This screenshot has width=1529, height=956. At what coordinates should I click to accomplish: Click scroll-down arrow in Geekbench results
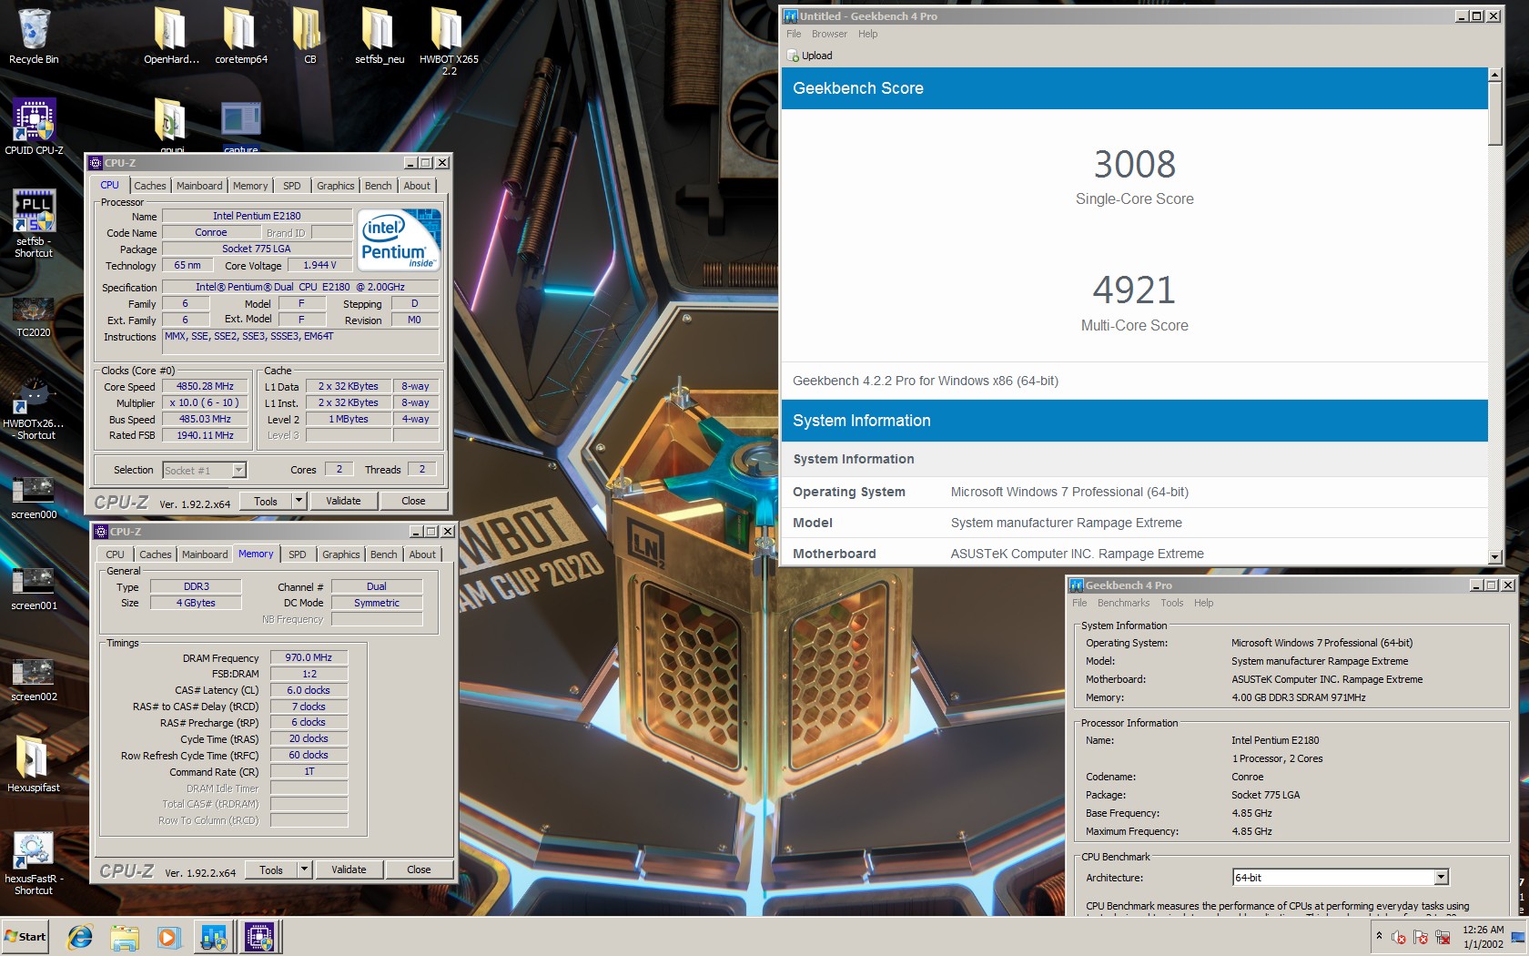click(x=1494, y=556)
